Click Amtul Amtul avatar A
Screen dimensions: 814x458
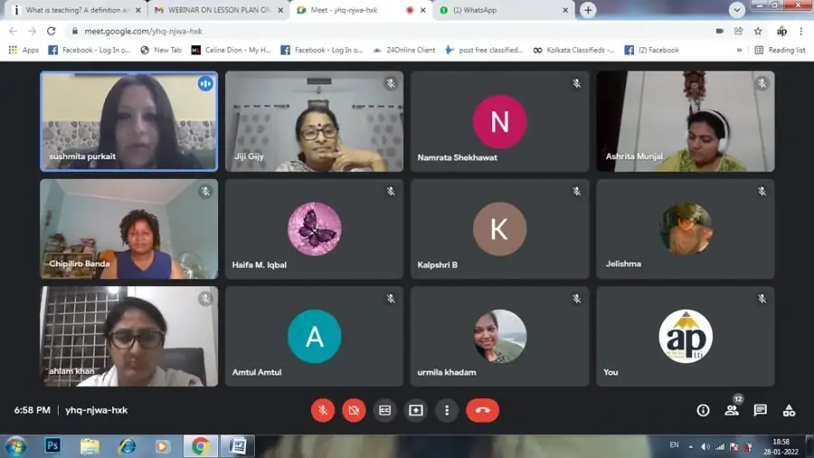(314, 336)
